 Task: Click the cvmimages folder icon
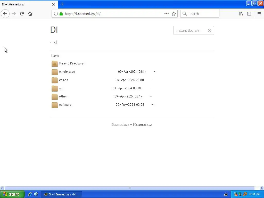(x=55, y=72)
